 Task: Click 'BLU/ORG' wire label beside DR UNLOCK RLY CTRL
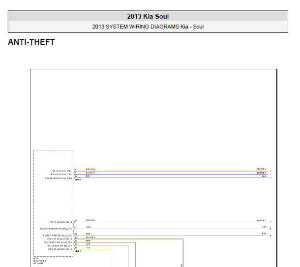[x=90, y=173]
